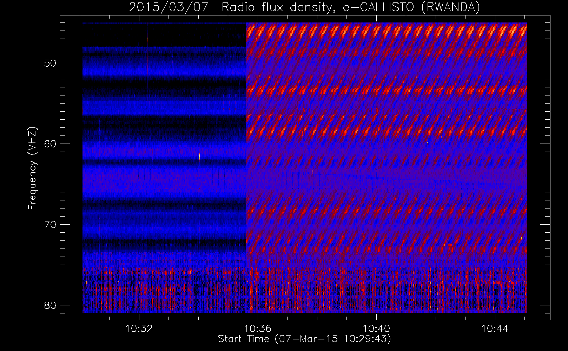Click the time tick label "10:32"
This screenshot has width=568, height=351.
(x=139, y=329)
